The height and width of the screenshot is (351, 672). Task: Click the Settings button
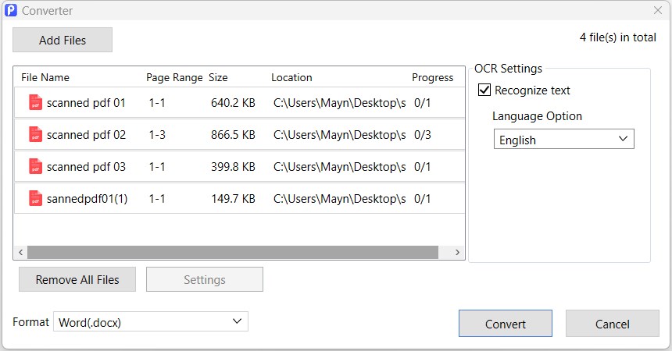coord(204,279)
